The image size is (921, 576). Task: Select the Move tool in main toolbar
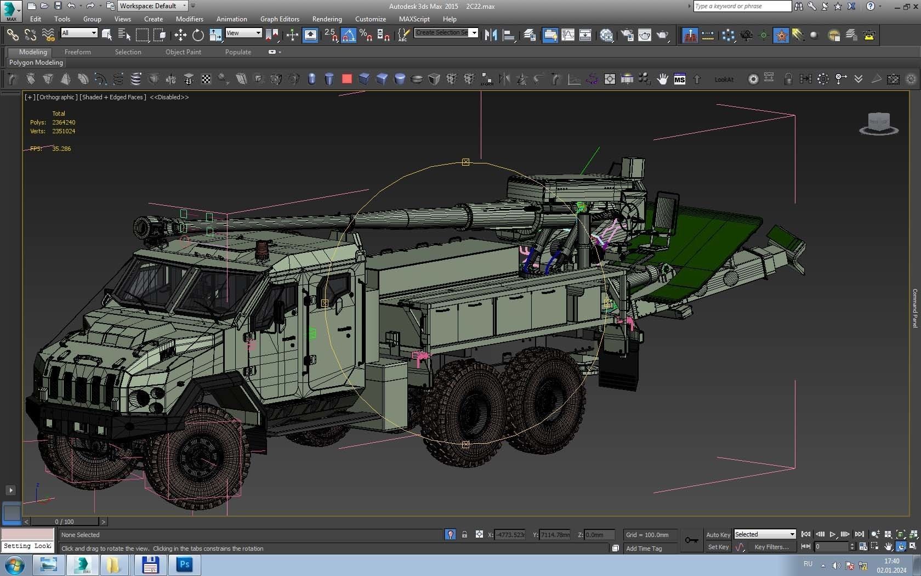point(180,35)
